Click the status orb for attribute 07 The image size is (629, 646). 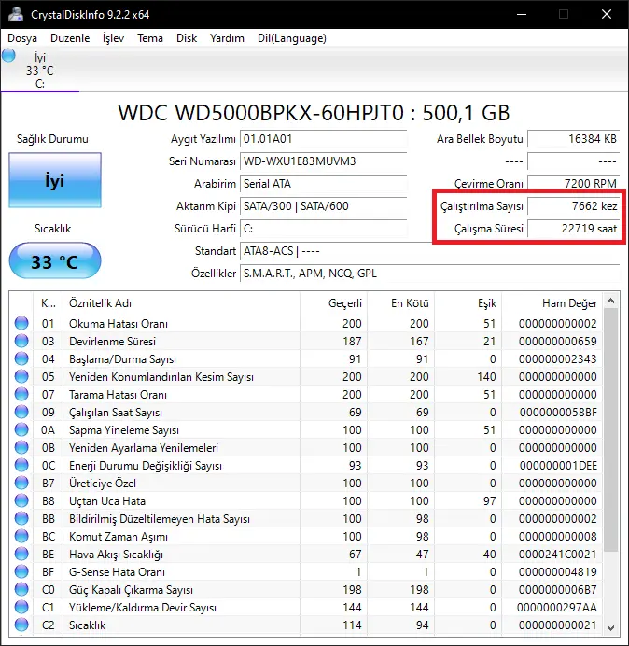21,394
